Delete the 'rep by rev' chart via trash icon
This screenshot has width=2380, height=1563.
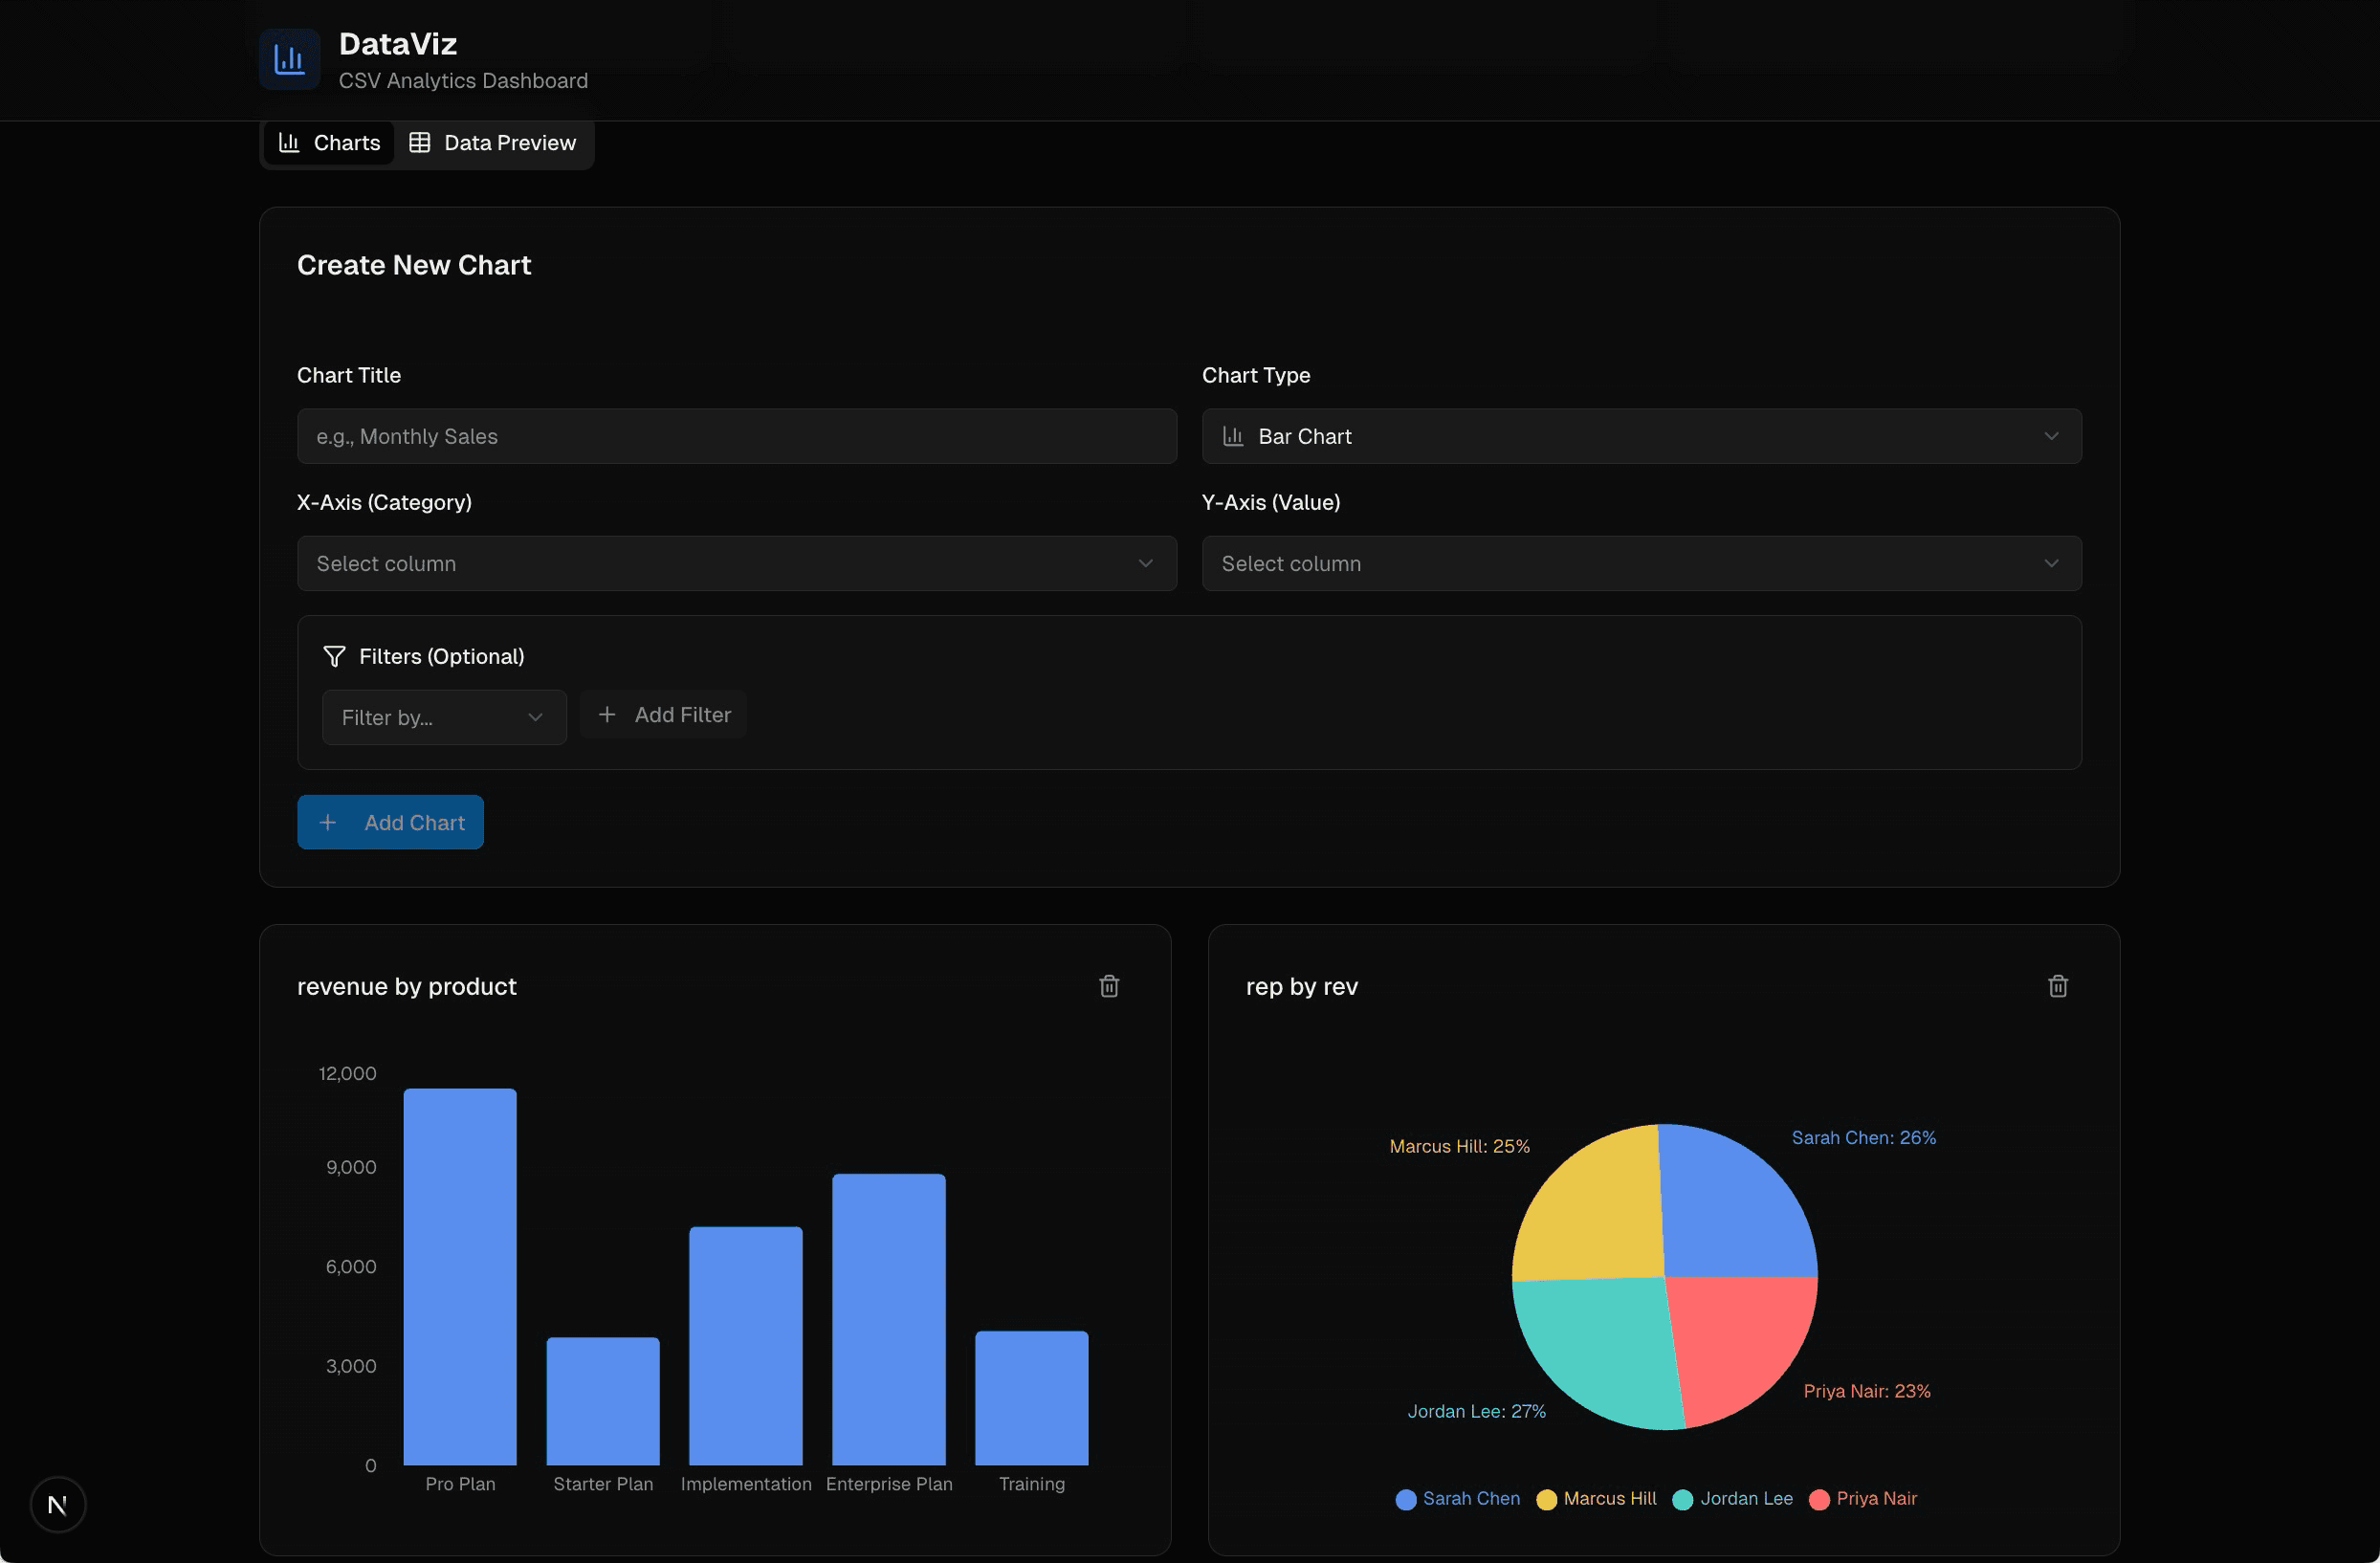click(2057, 986)
